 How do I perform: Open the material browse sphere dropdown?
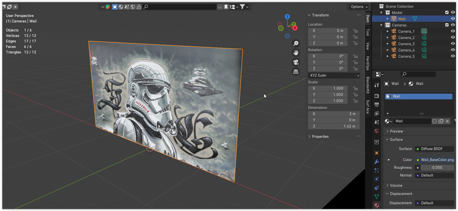point(388,121)
